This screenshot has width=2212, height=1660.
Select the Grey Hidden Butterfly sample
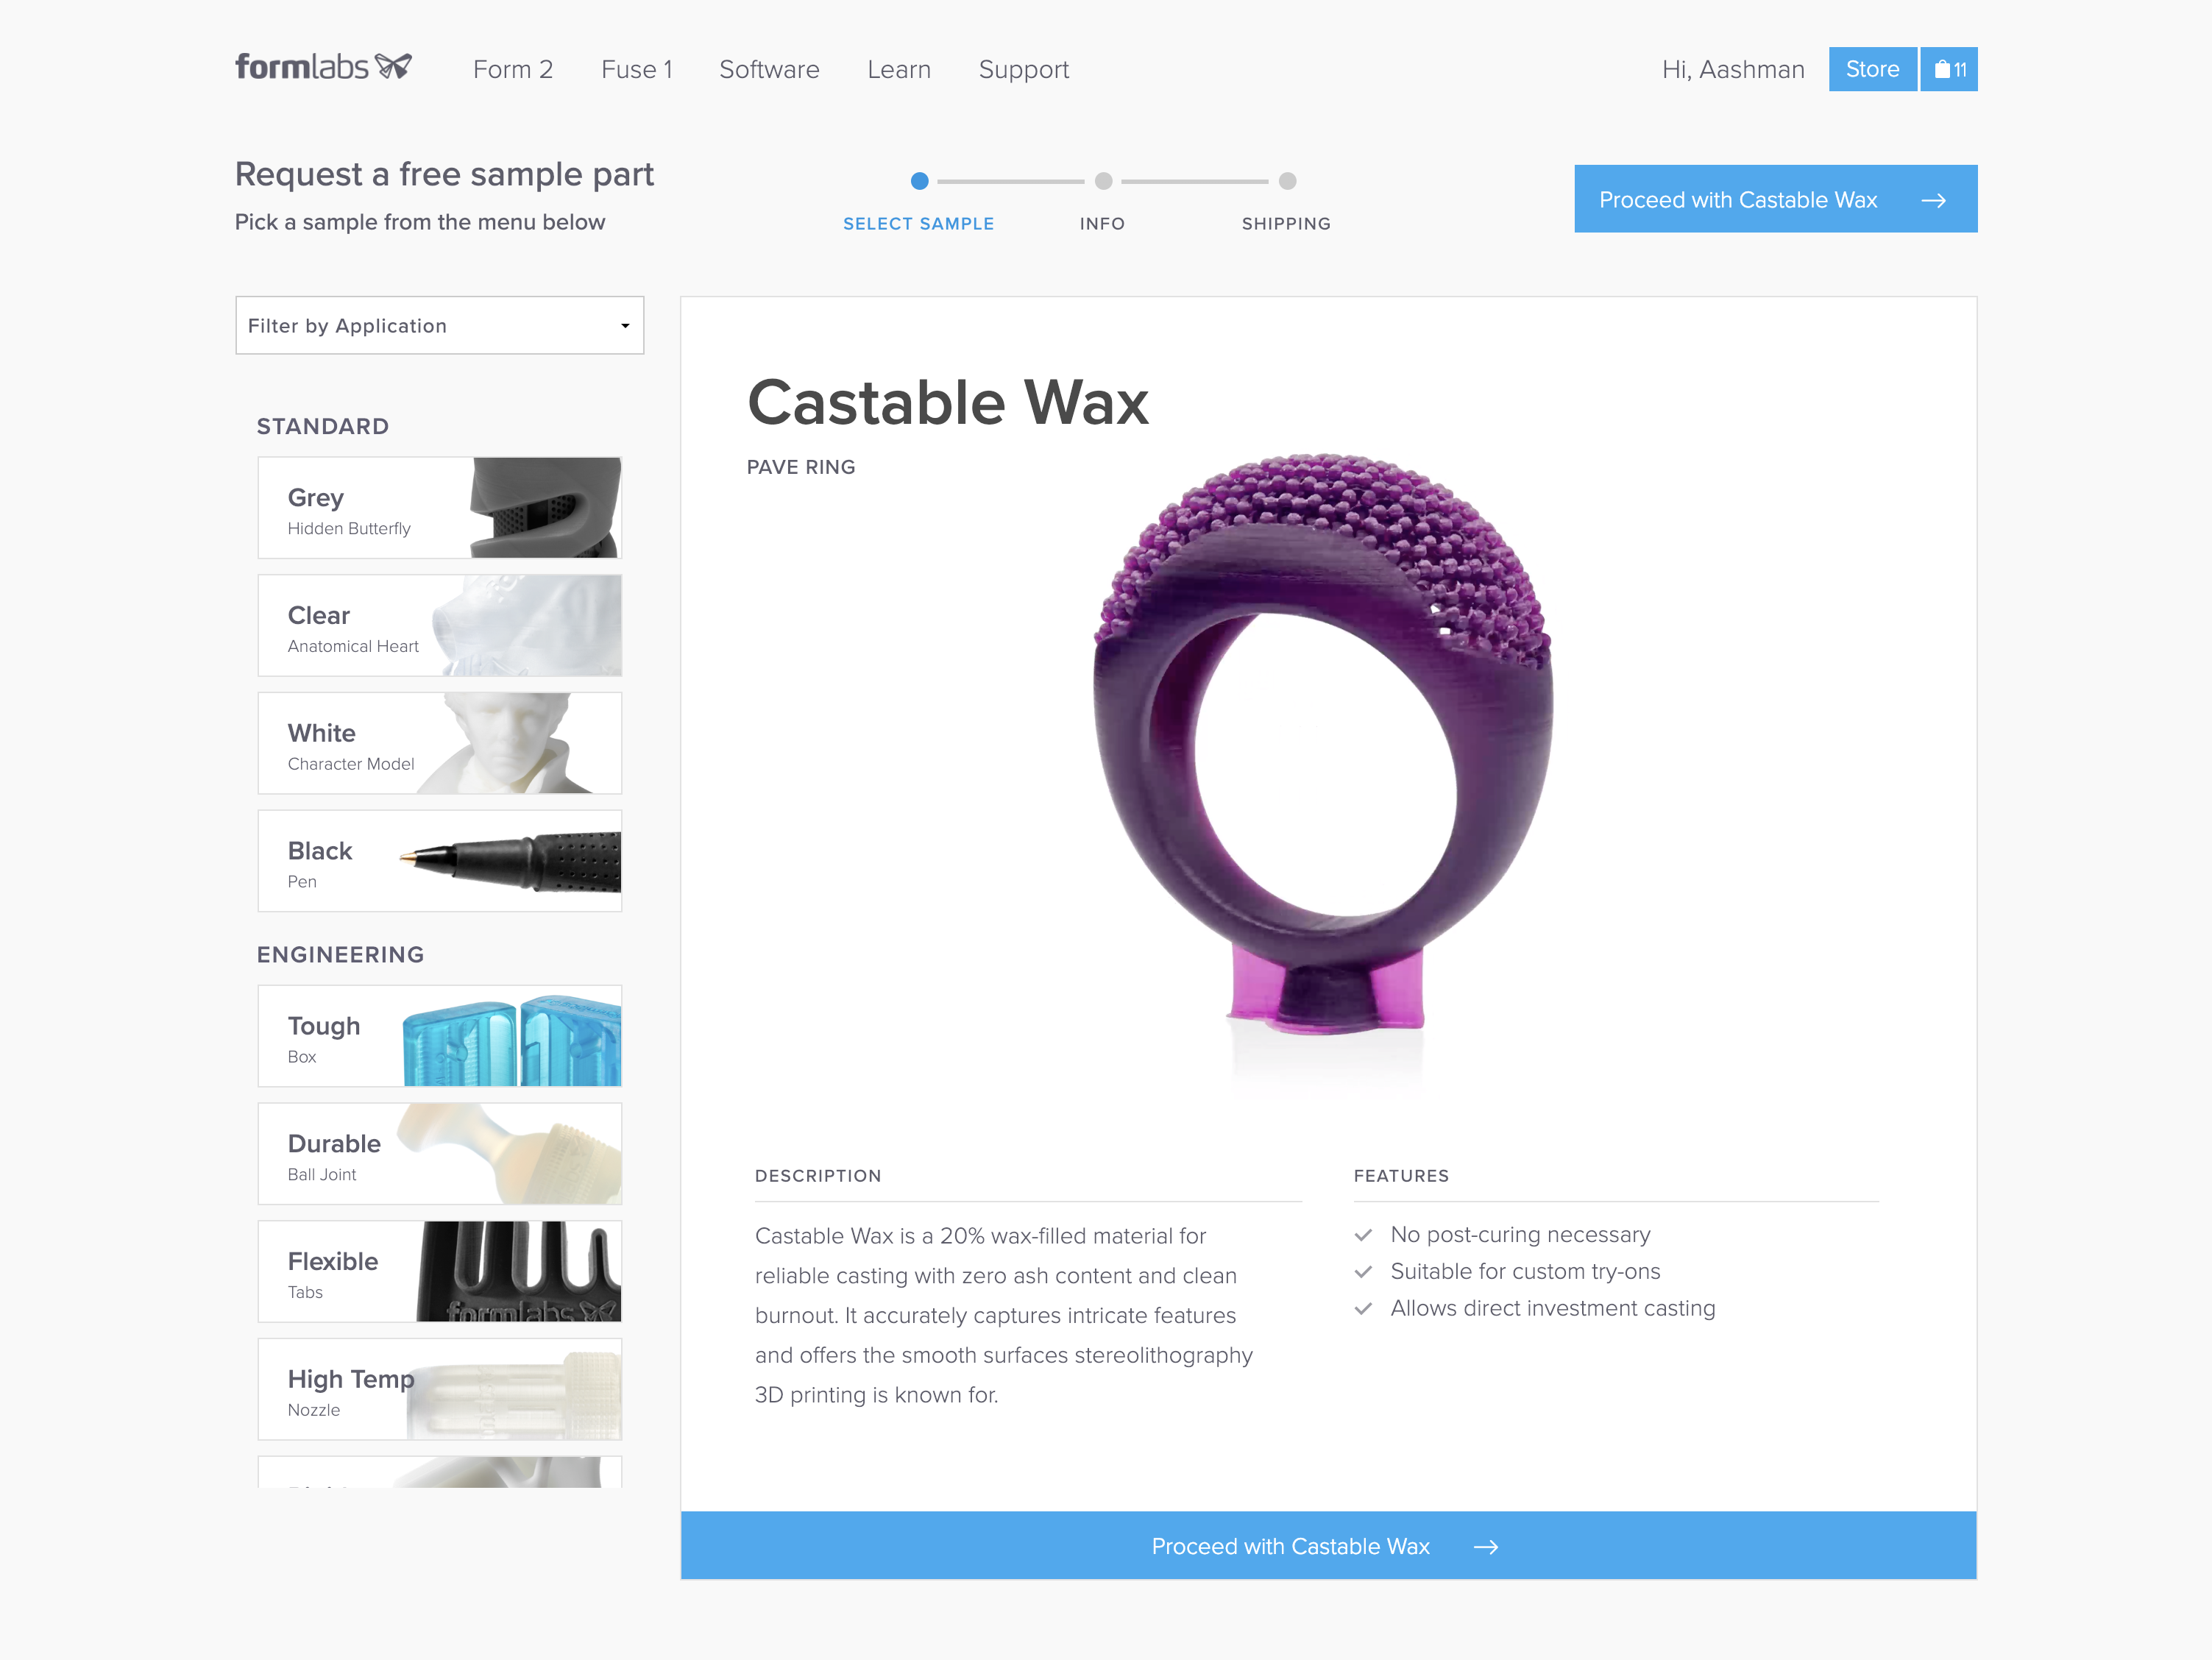[x=440, y=508]
